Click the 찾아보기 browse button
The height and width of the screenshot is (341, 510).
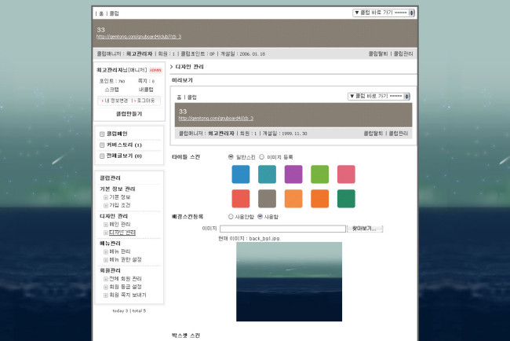pyautogui.click(x=365, y=228)
